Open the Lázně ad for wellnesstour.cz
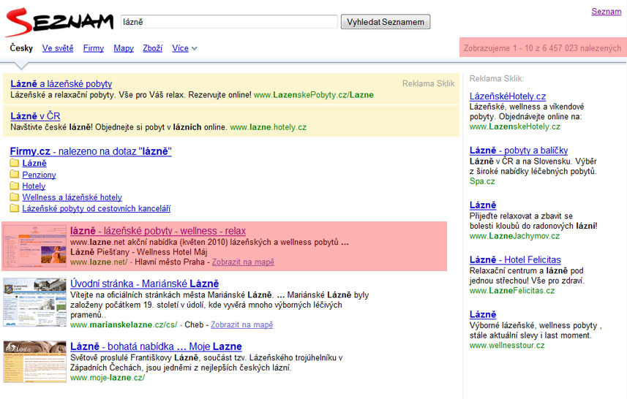Image resolution: width=627 pixels, height=399 pixels. tap(483, 315)
